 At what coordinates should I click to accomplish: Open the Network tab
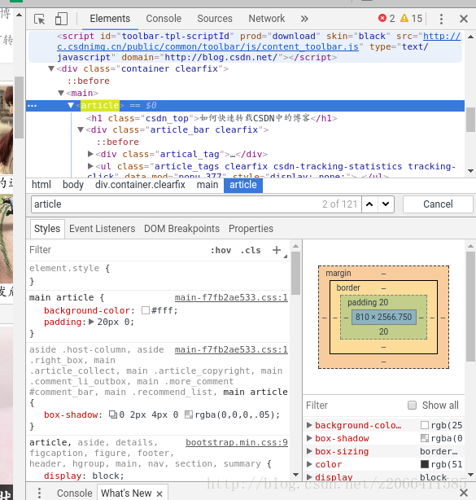(x=267, y=19)
